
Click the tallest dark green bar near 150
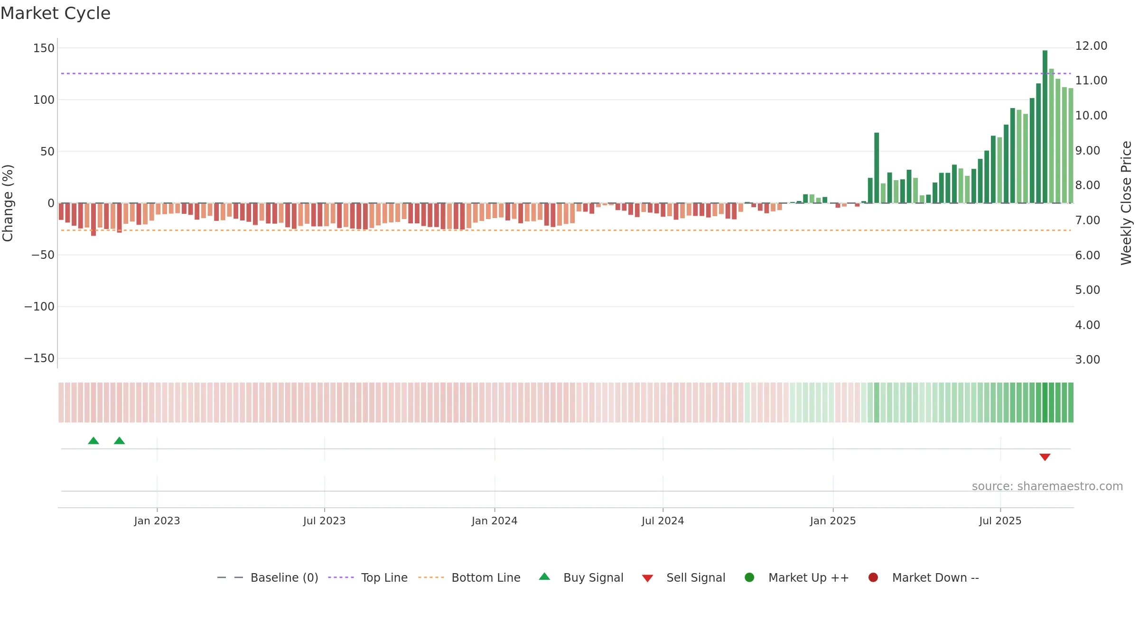(x=1045, y=127)
